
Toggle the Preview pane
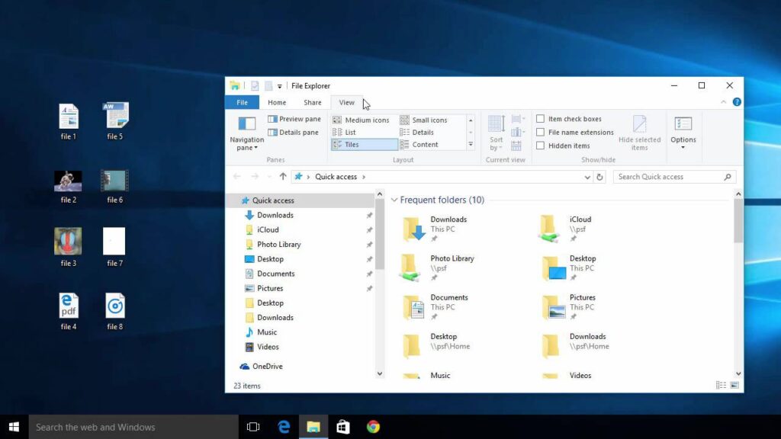(x=294, y=120)
